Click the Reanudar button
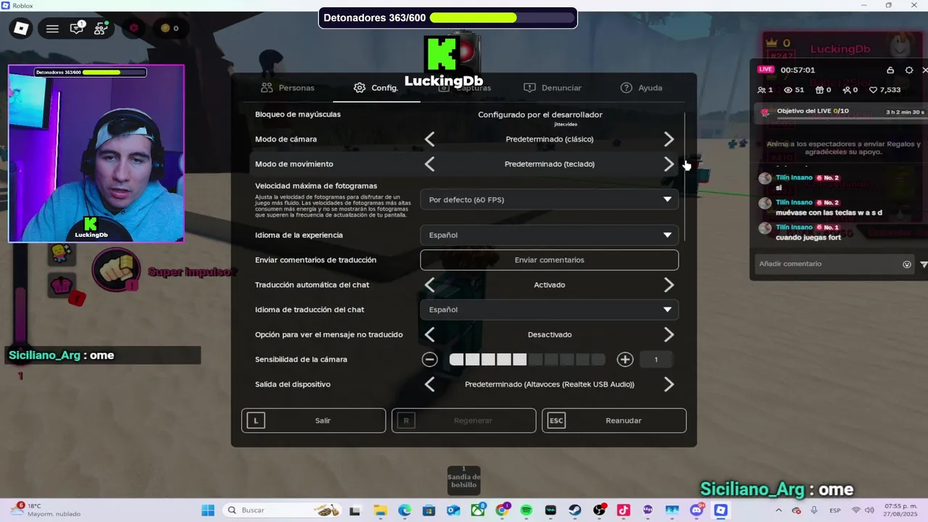This screenshot has width=928, height=522. [614, 420]
